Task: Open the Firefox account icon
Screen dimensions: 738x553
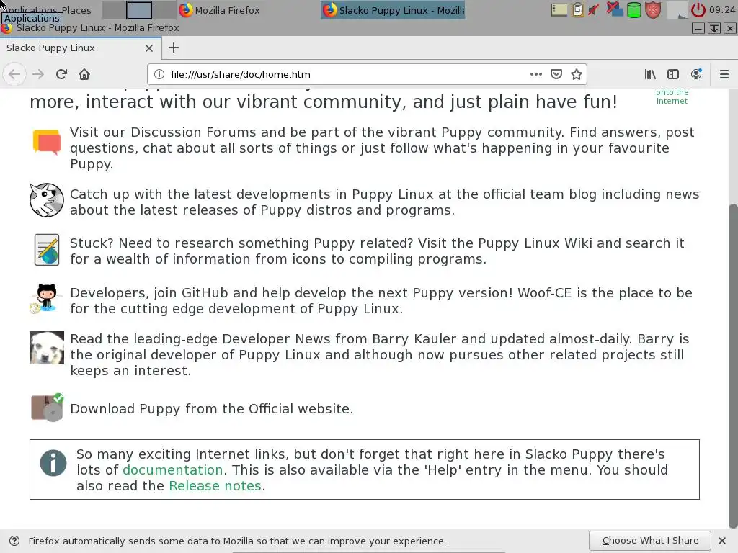Action: point(696,74)
